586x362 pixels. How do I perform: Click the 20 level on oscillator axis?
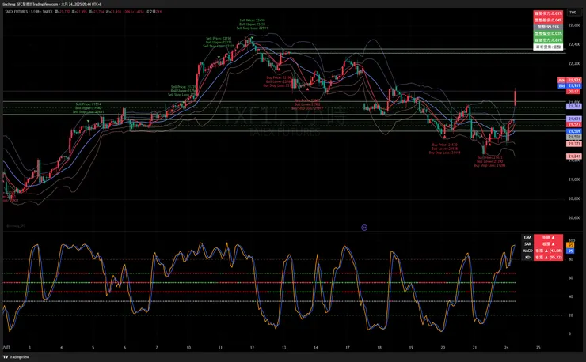pyautogui.click(x=571, y=315)
